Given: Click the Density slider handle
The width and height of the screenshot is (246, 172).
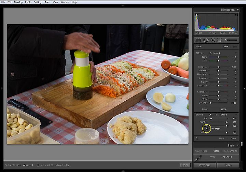Looking at the screenshot, I should 227,133.
